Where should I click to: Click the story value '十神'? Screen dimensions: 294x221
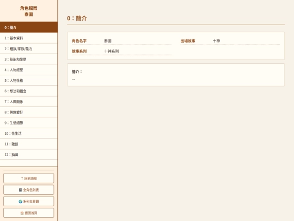216,41
